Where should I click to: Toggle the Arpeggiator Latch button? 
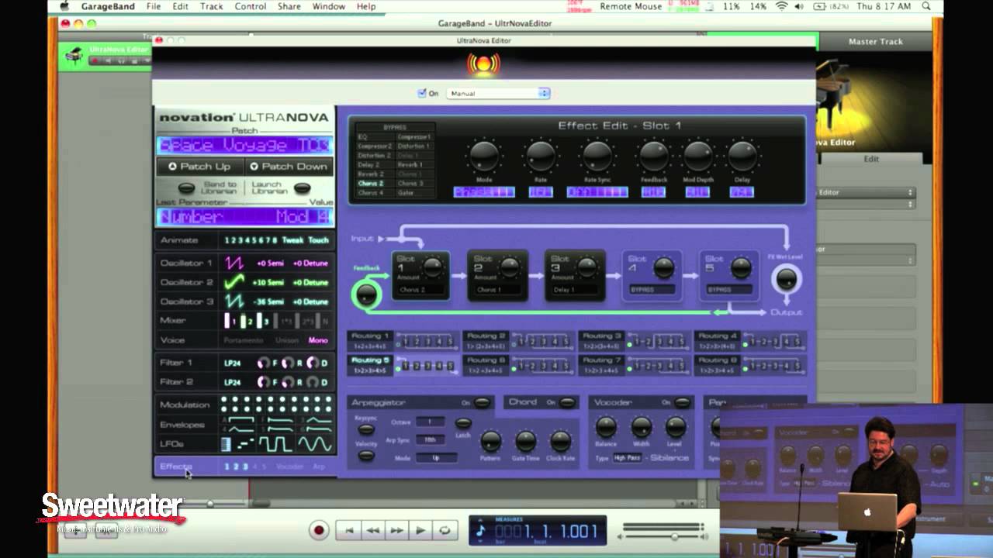pyautogui.click(x=463, y=423)
